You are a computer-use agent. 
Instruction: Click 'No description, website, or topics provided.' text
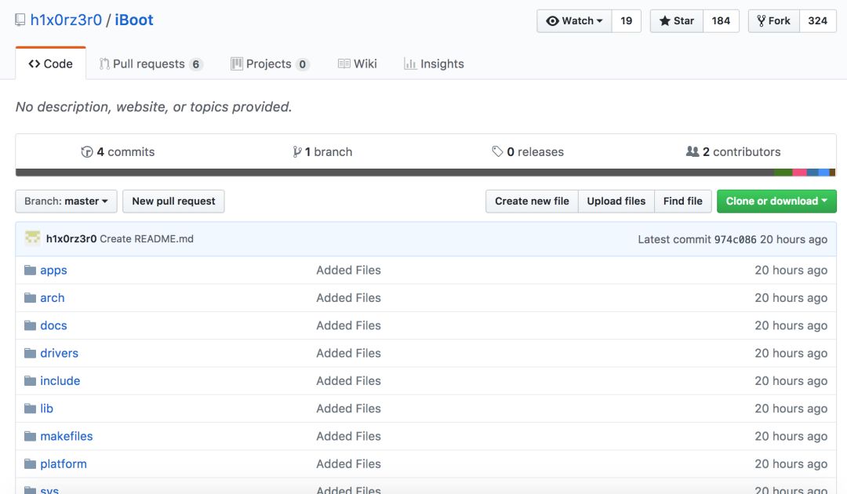(154, 107)
